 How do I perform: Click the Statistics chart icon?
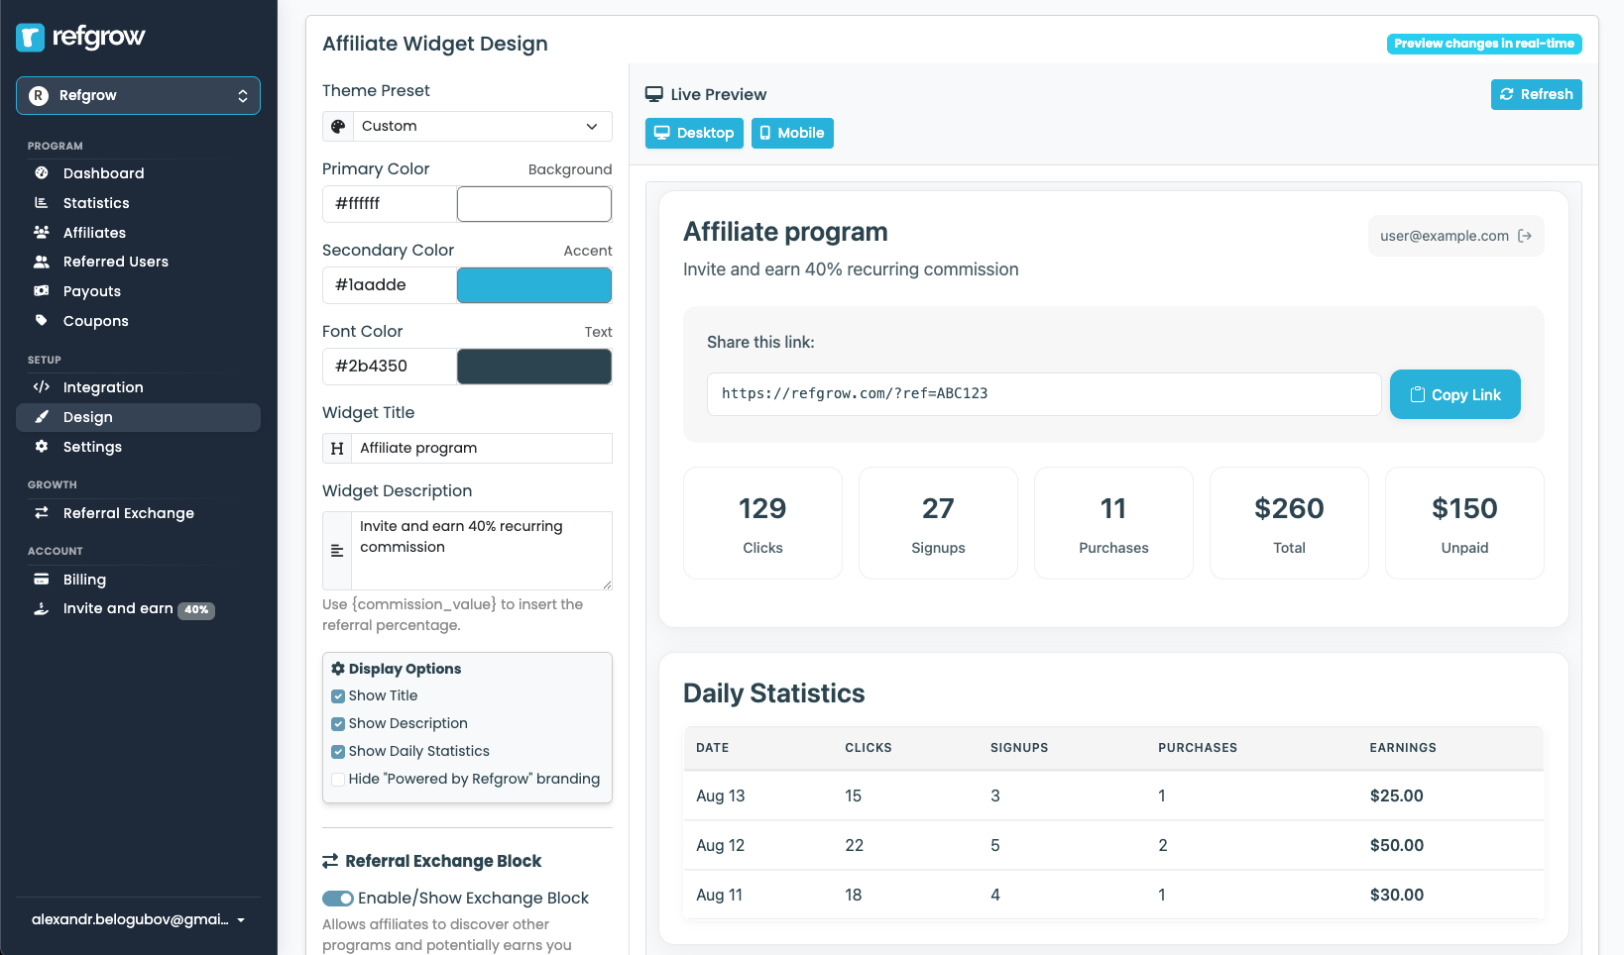42,203
